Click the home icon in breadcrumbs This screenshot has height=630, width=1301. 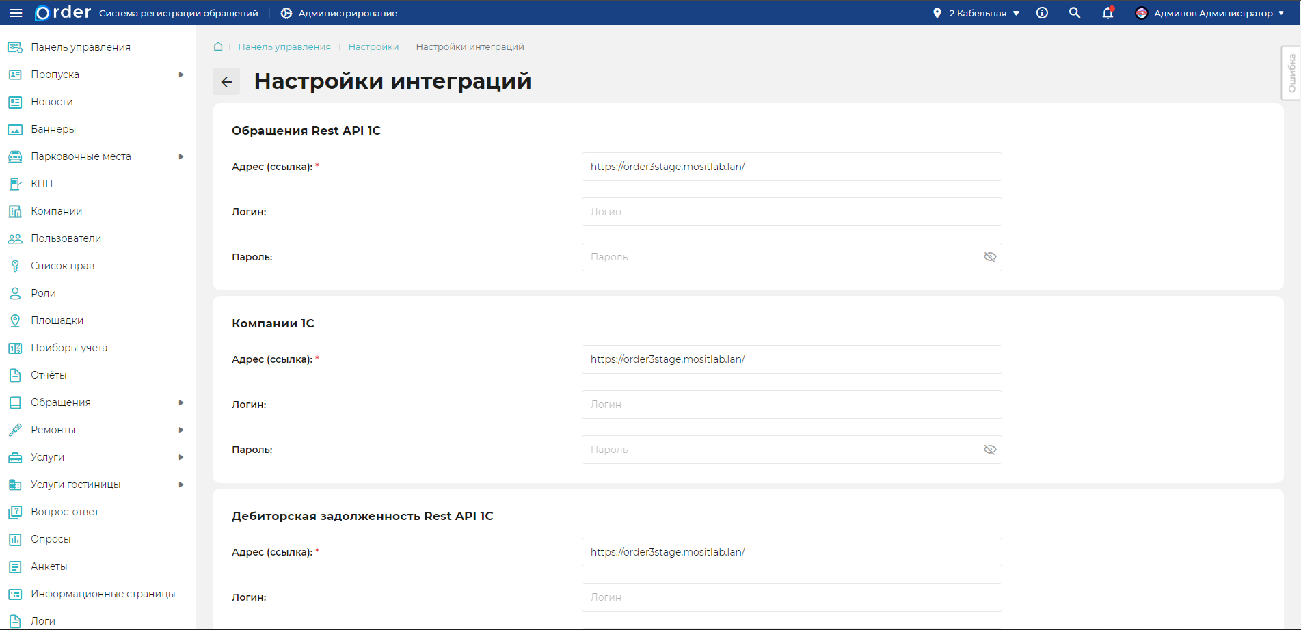pyautogui.click(x=218, y=46)
